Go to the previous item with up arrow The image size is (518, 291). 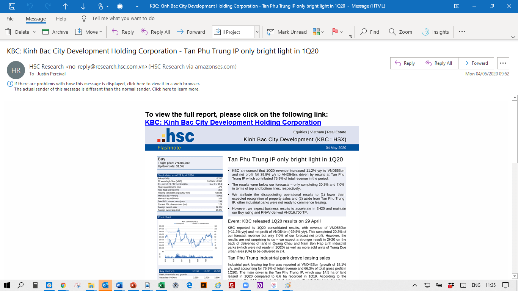(65, 6)
